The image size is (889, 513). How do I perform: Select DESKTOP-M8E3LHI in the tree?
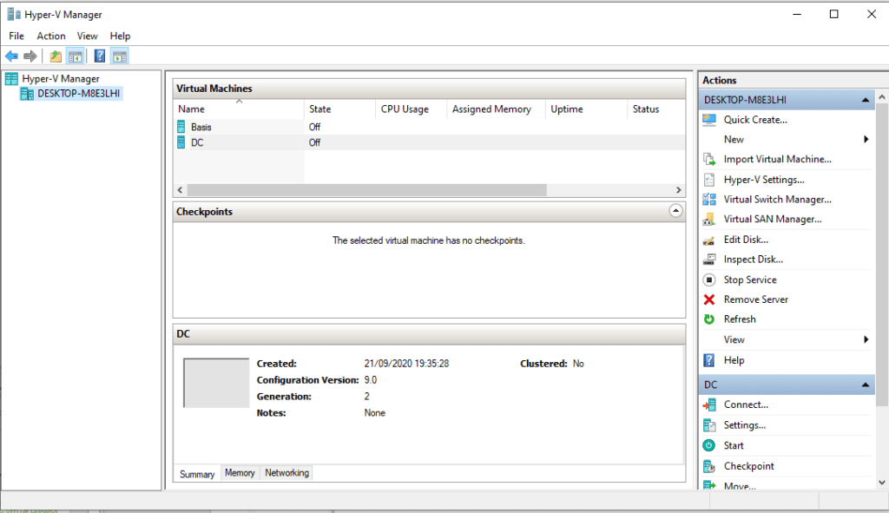[x=79, y=94]
